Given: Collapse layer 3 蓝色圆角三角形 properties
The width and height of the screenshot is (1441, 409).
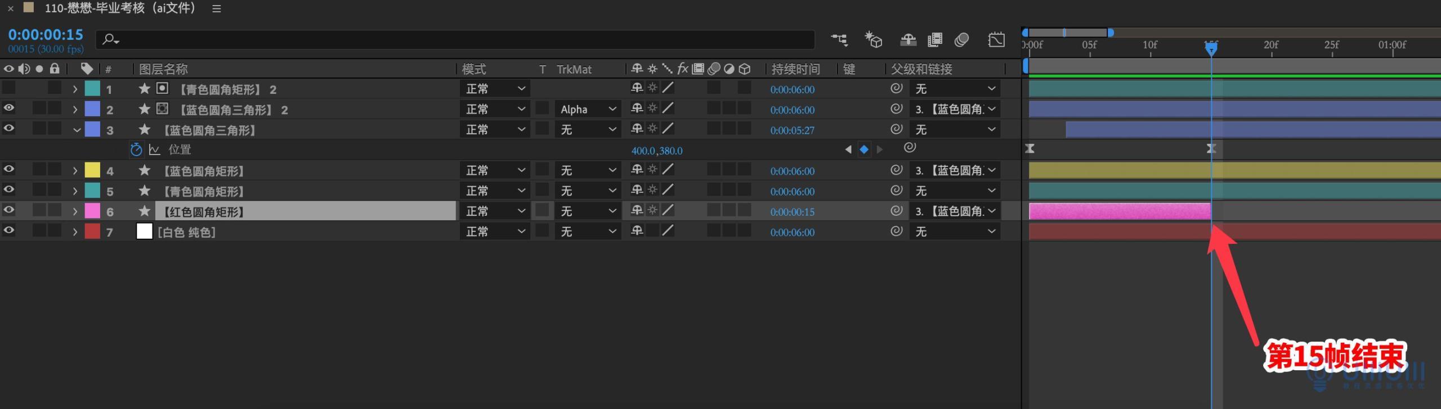Looking at the screenshot, I should 77,130.
